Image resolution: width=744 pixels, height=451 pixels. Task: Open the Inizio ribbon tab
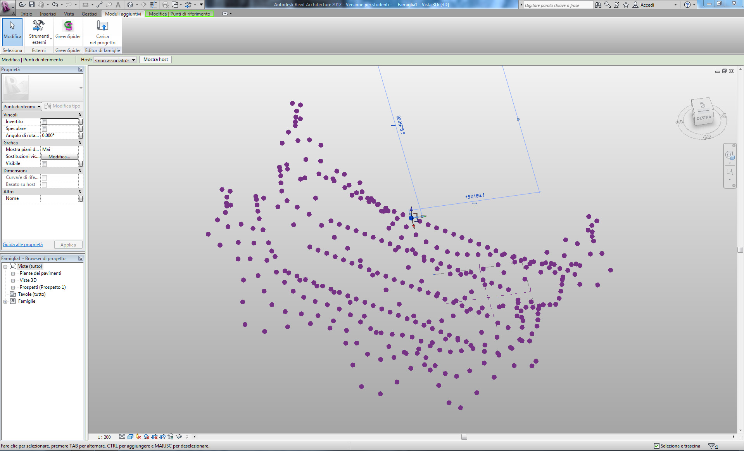pos(27,14)
